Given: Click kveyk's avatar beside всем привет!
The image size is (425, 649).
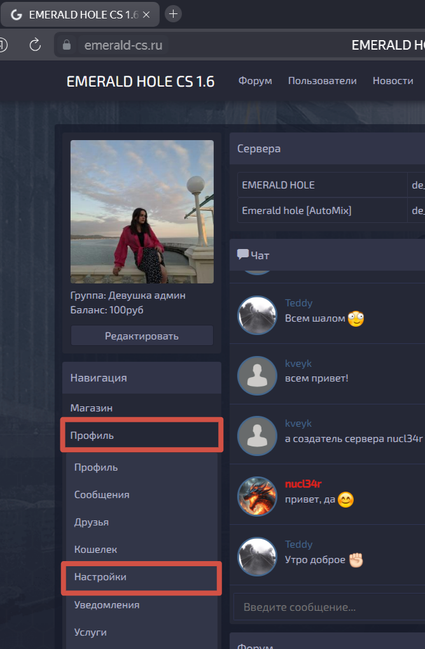Looking at the screenshot, I should pos(257,375).
